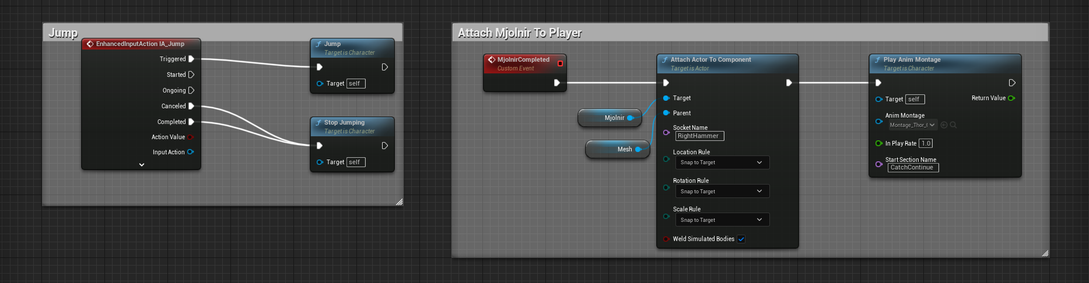The image size is (1089, 283).
Task: Click the Mjolnir variable output pin
Action: [x=630, y=118]
